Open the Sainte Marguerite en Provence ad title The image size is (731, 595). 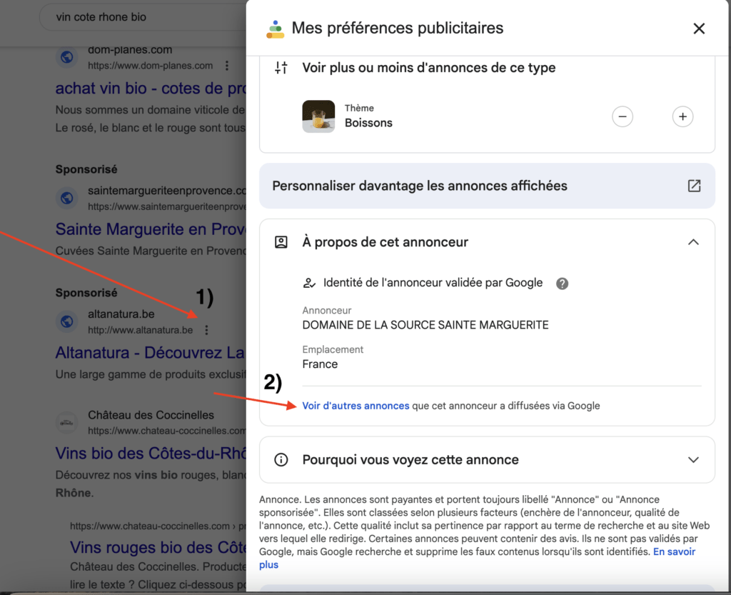point(150,229)
